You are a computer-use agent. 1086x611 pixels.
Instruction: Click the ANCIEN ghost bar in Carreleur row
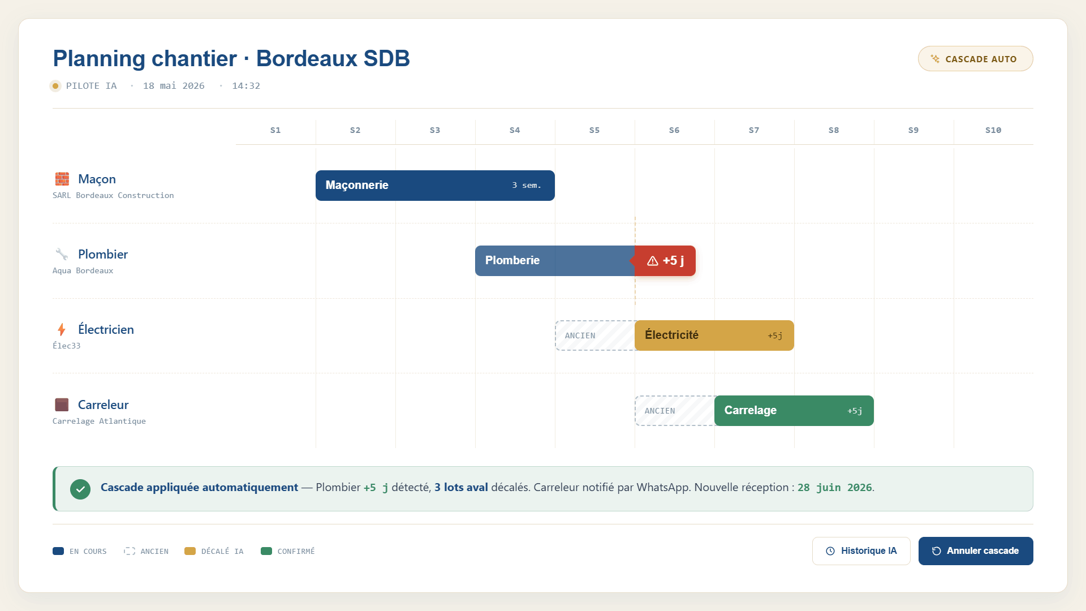tap(675, 411)
